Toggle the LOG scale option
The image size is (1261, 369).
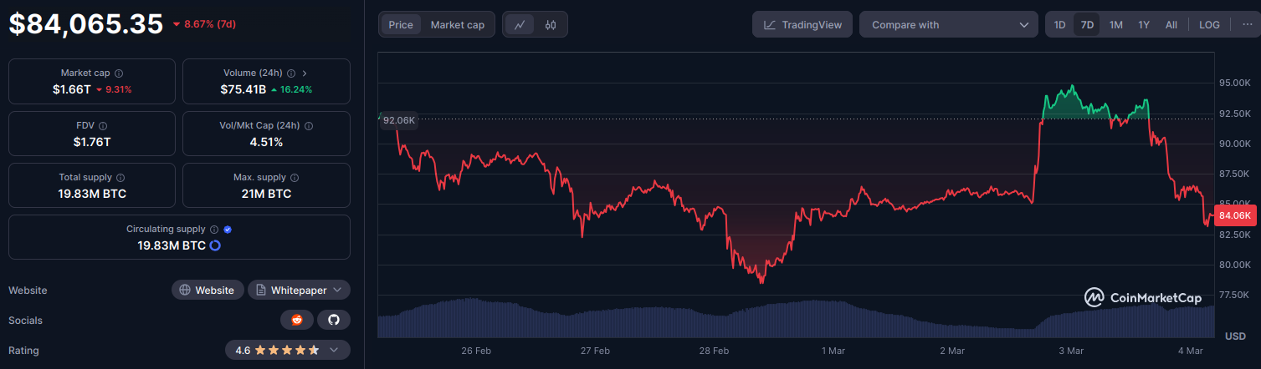[x=1209, y=25]
